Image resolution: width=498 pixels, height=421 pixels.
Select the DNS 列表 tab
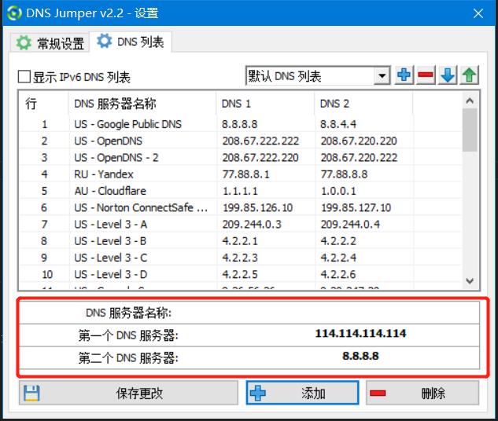(131, 42)
